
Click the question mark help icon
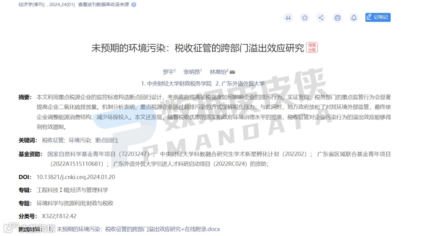134,5
